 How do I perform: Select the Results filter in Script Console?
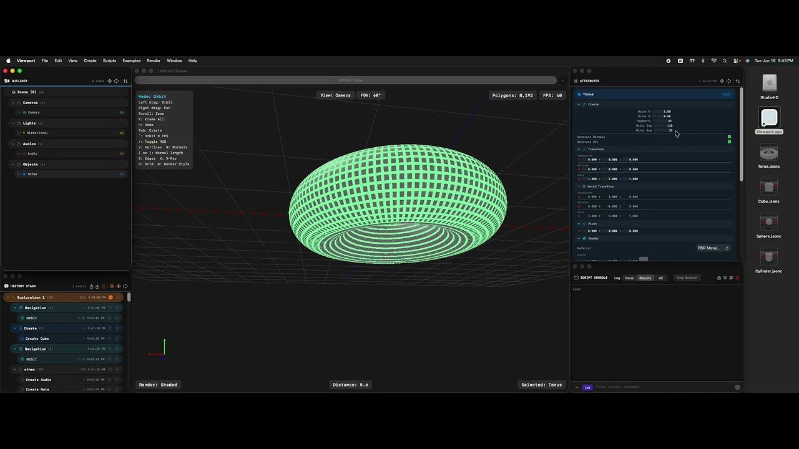645,278
